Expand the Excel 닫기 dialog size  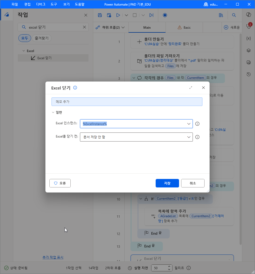click(191, 88)
